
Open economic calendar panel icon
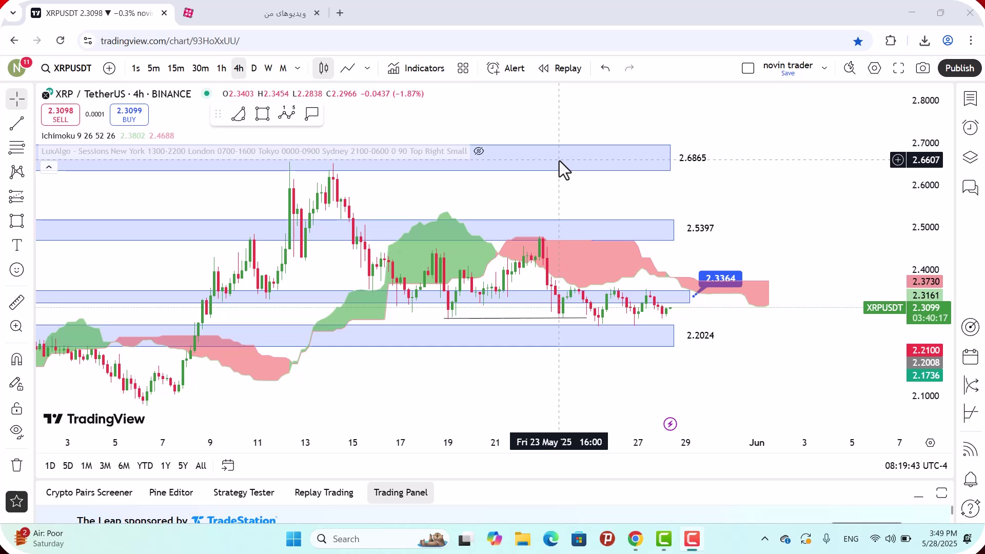click(970, 357)
